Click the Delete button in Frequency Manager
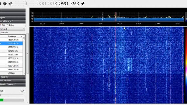Screen dimensions: 187x105 [x=11, y=25]
